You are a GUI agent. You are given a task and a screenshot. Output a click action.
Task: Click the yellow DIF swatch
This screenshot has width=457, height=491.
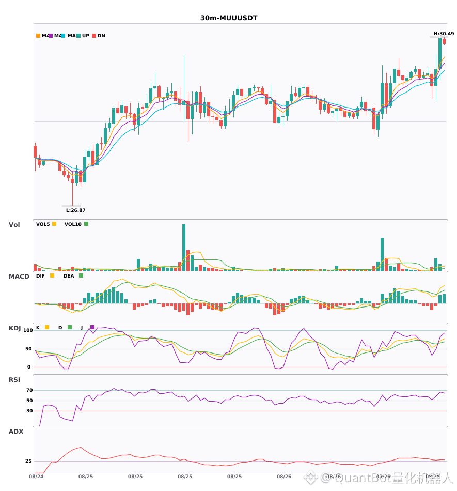tap(52, 275)
